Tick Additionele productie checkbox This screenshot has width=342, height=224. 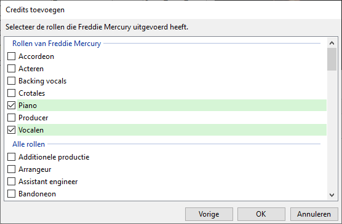(11, 156)
